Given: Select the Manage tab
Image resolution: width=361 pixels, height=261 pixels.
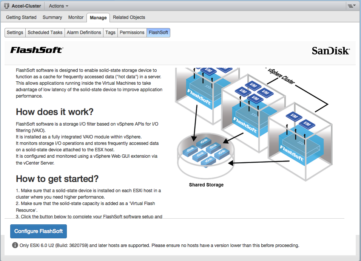Looking at the screenshot, I should (x=98, y=18).
